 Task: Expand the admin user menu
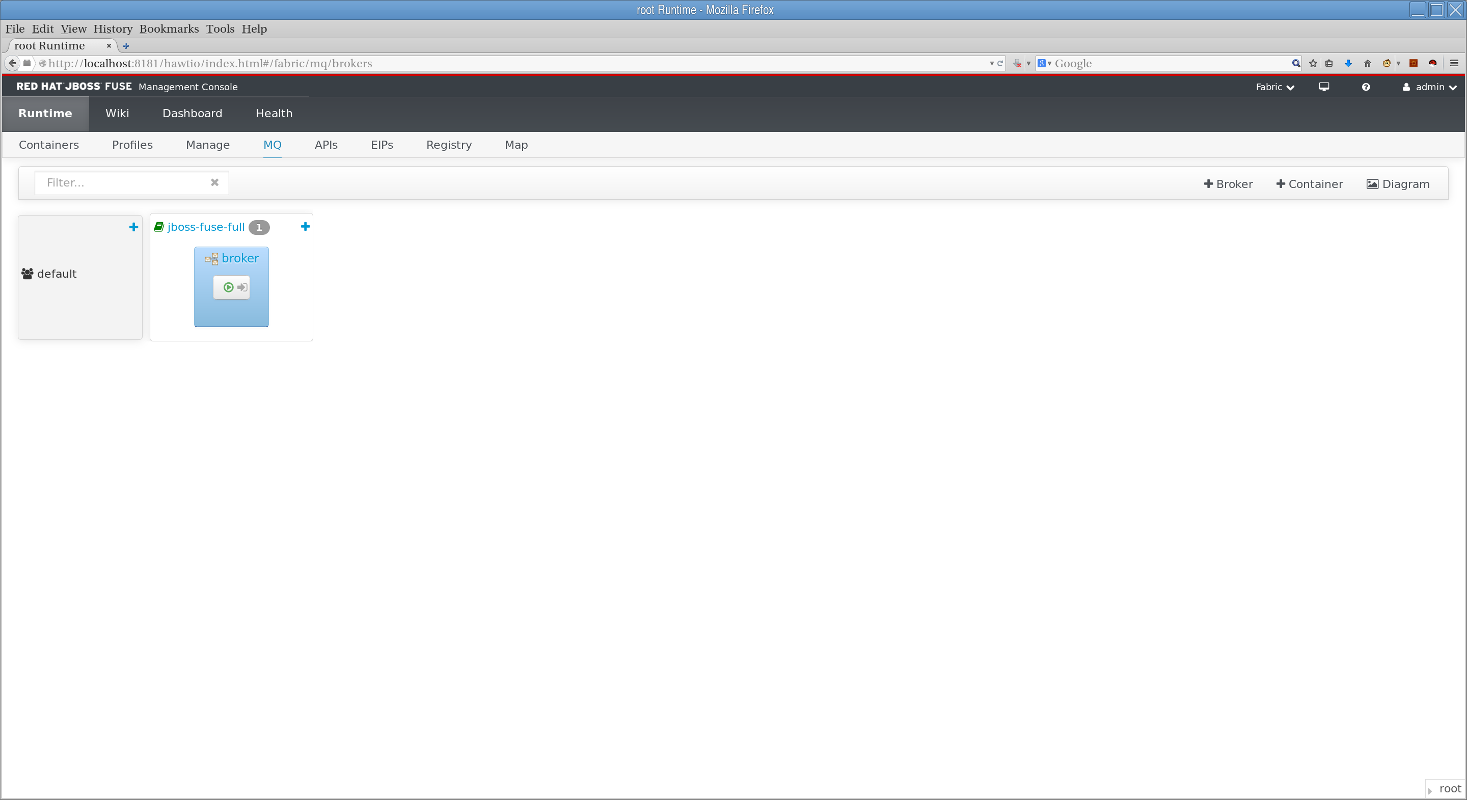[x=1429, y=87]
